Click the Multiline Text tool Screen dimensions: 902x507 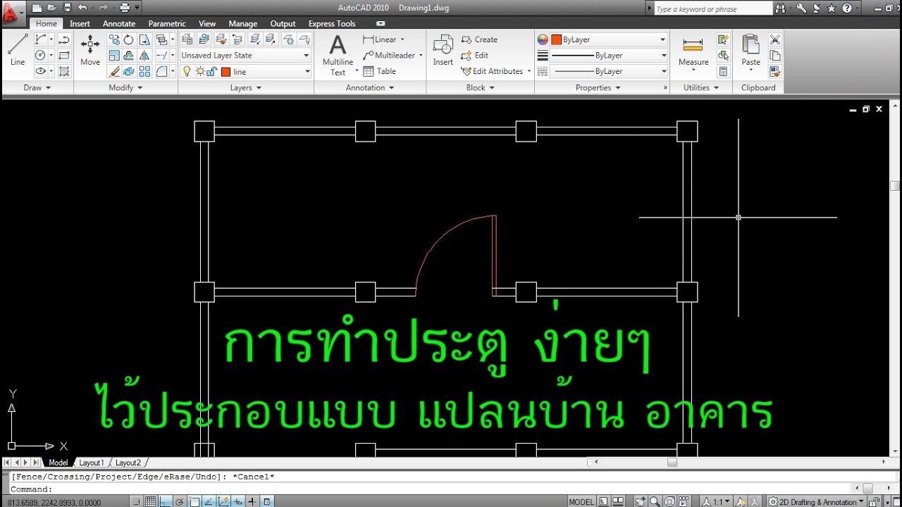point(338,55)
